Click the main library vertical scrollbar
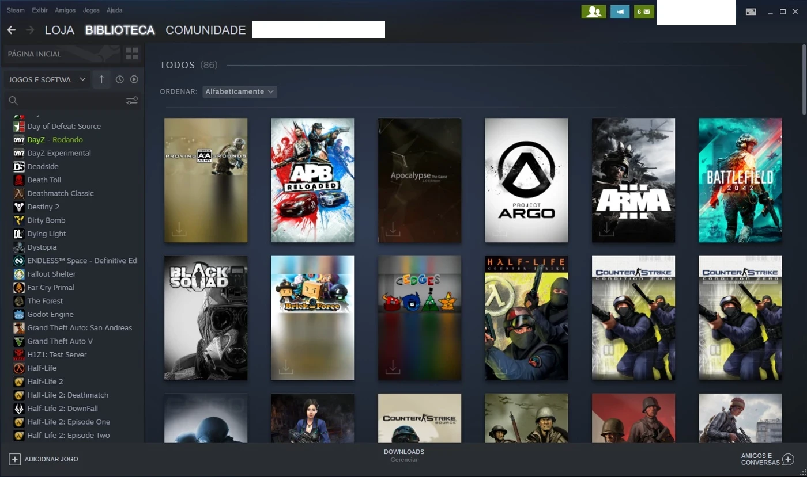The height and width of the screenshot is (477, 807). (x=804, y=79)
